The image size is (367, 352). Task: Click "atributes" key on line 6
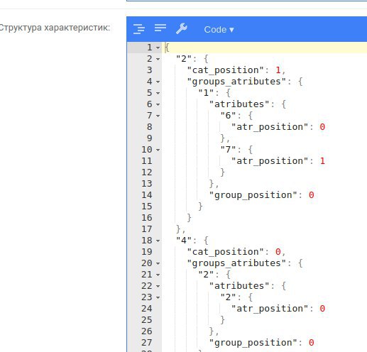239,104
